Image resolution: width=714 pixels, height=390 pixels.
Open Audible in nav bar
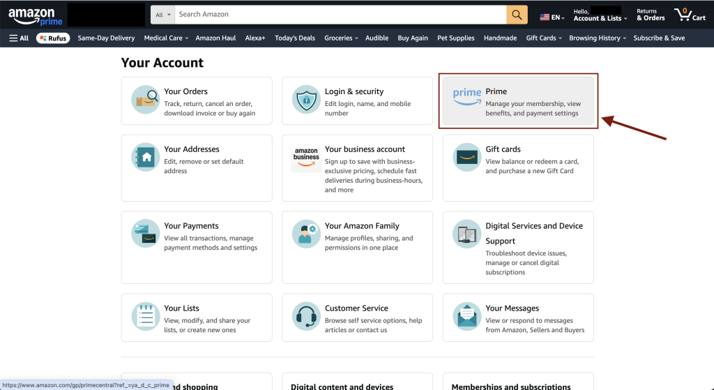(x=377, y=38)
